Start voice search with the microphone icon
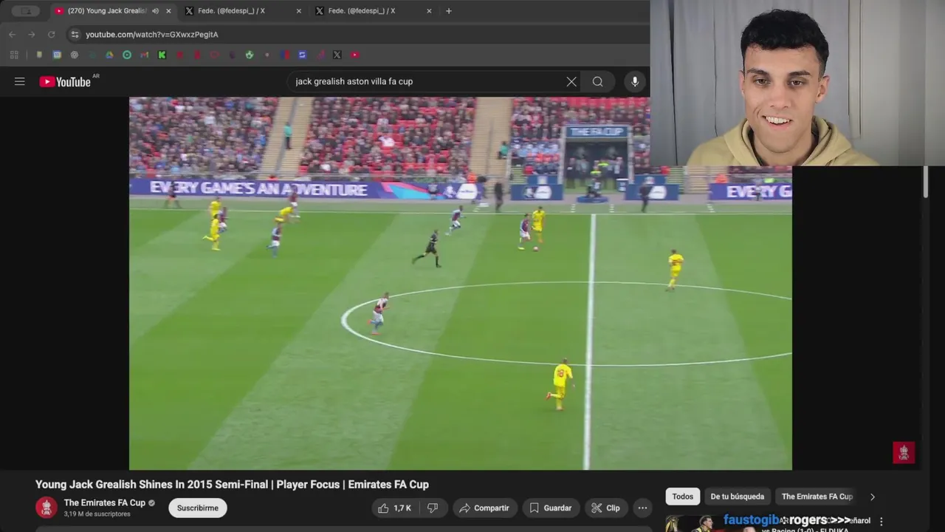 point(635,81)
